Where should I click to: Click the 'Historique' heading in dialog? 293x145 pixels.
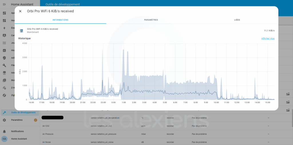point(25,38)
